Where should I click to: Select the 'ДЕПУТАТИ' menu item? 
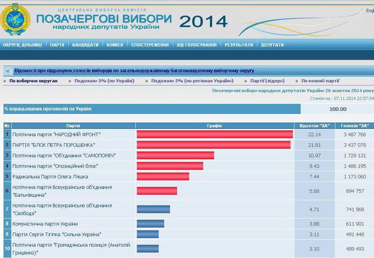point(272,45)
